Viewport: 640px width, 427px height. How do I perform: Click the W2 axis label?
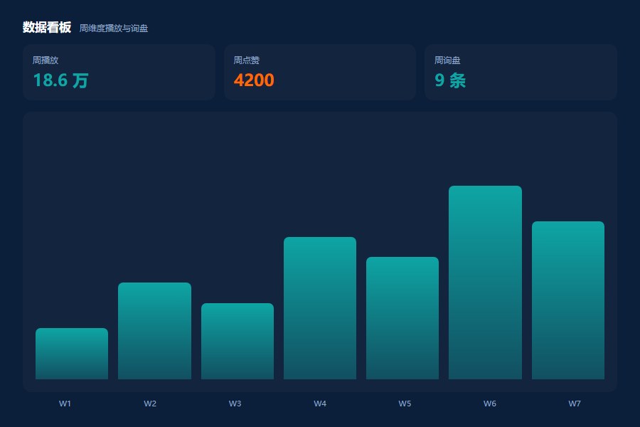pos(150,404)
